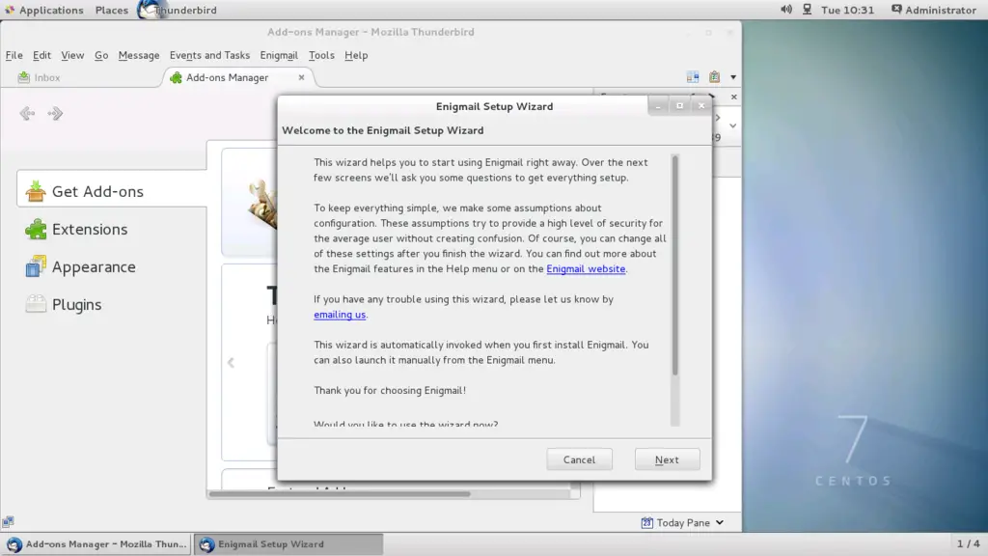Click the network connection icon in top panel
This screenshot has width=988, height=556.
click(808, 10)
